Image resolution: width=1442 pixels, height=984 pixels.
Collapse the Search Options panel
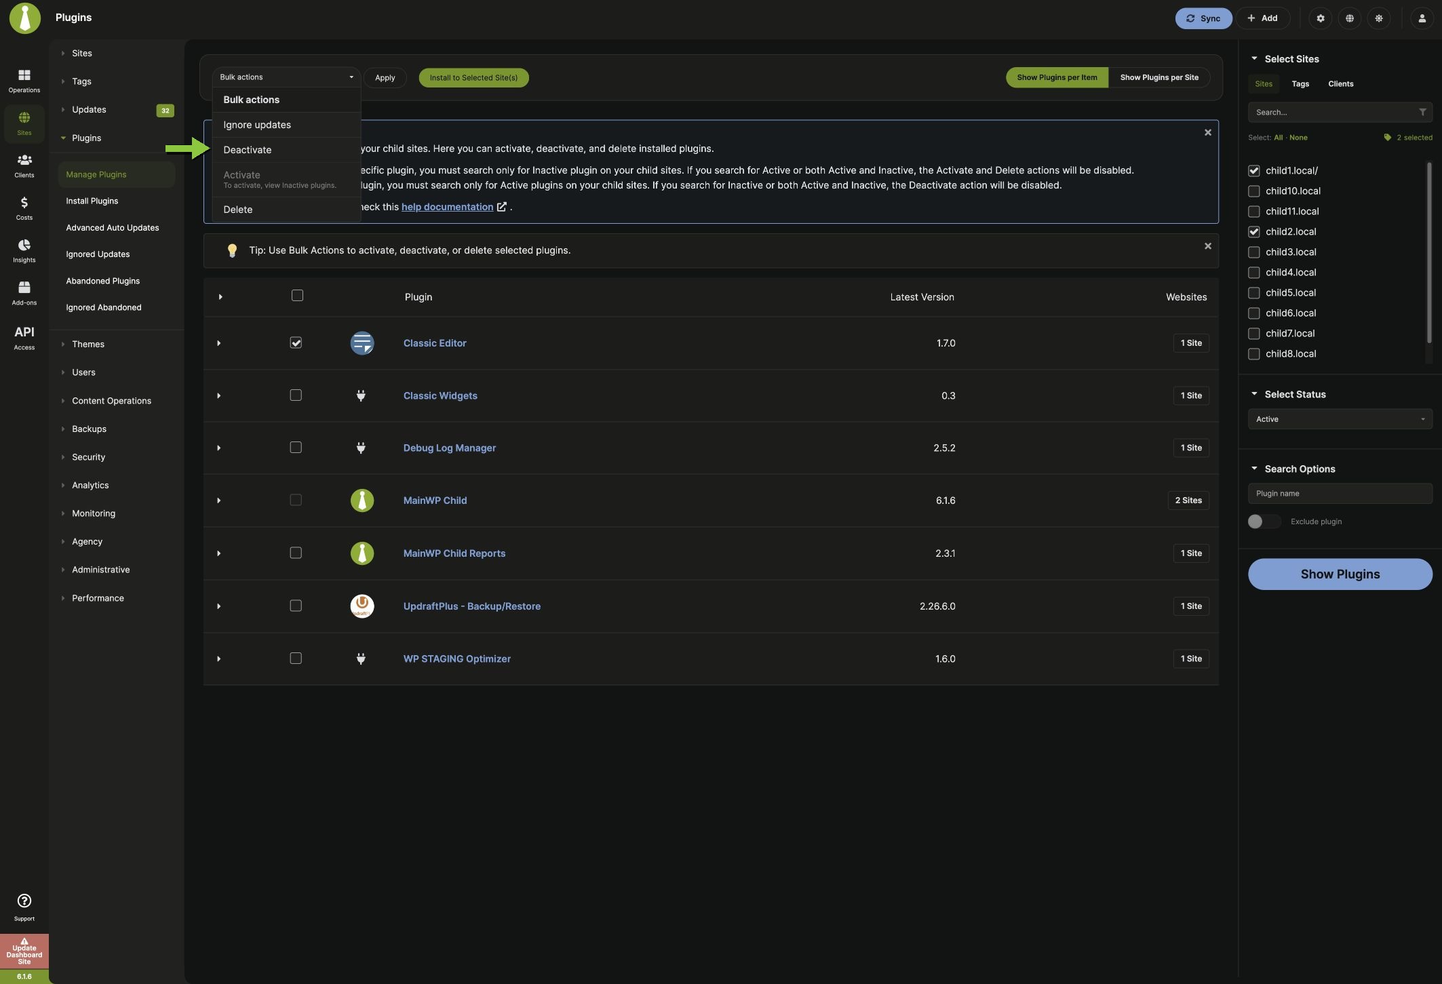1254,469
